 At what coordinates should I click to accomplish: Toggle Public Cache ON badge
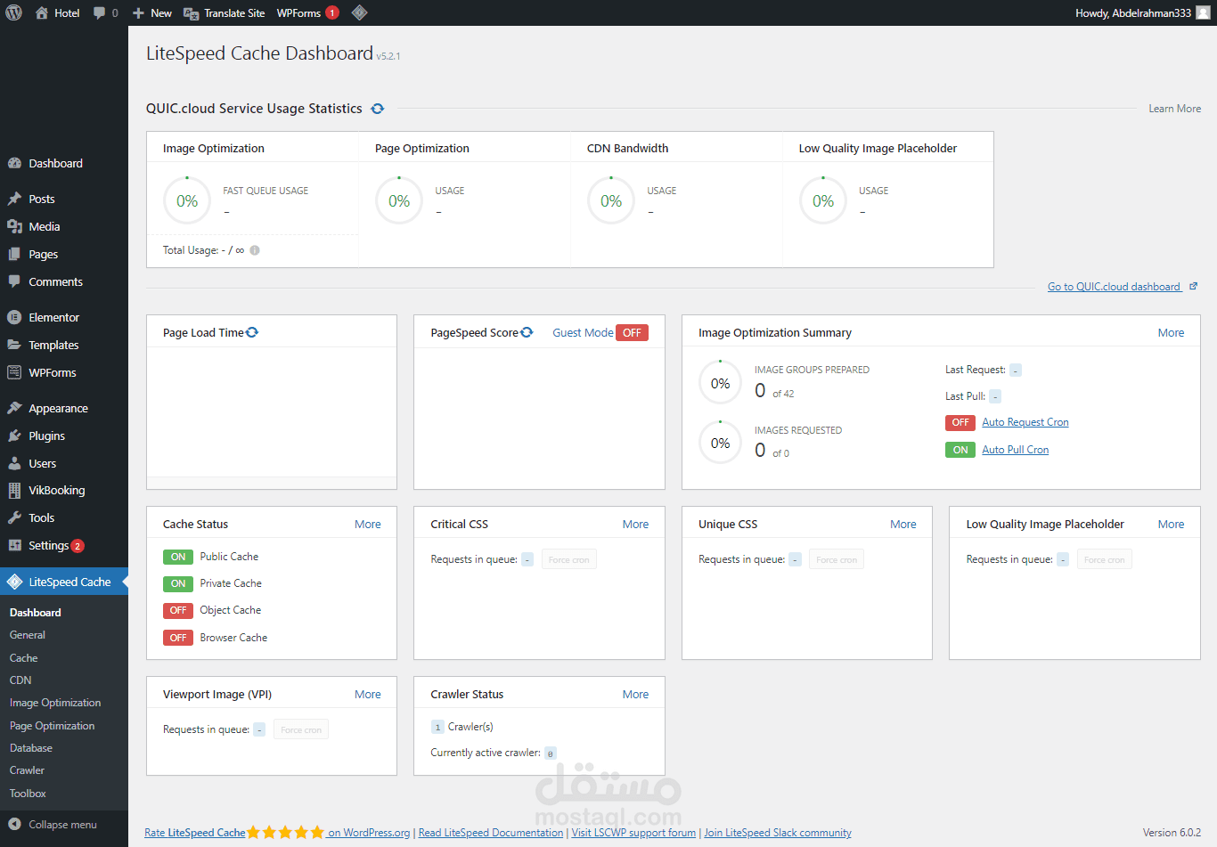(178, 557)
